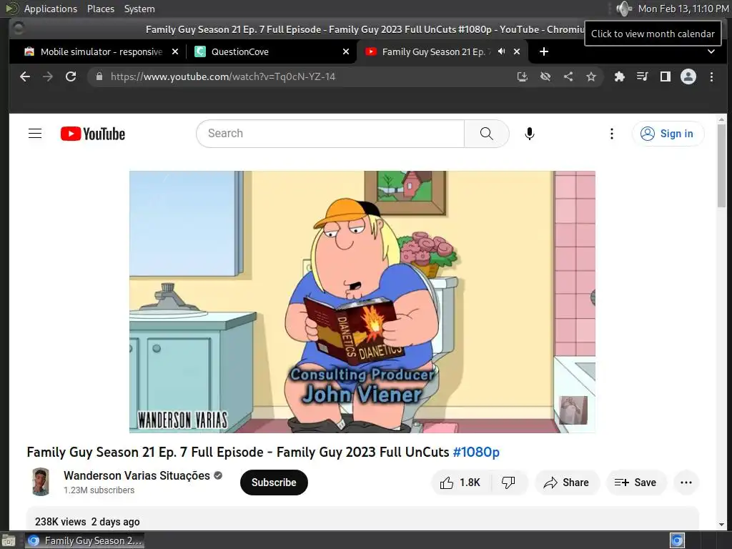Click the show desktop icon in bottom panel
This screenshot has width=732, height=549.
9,540
